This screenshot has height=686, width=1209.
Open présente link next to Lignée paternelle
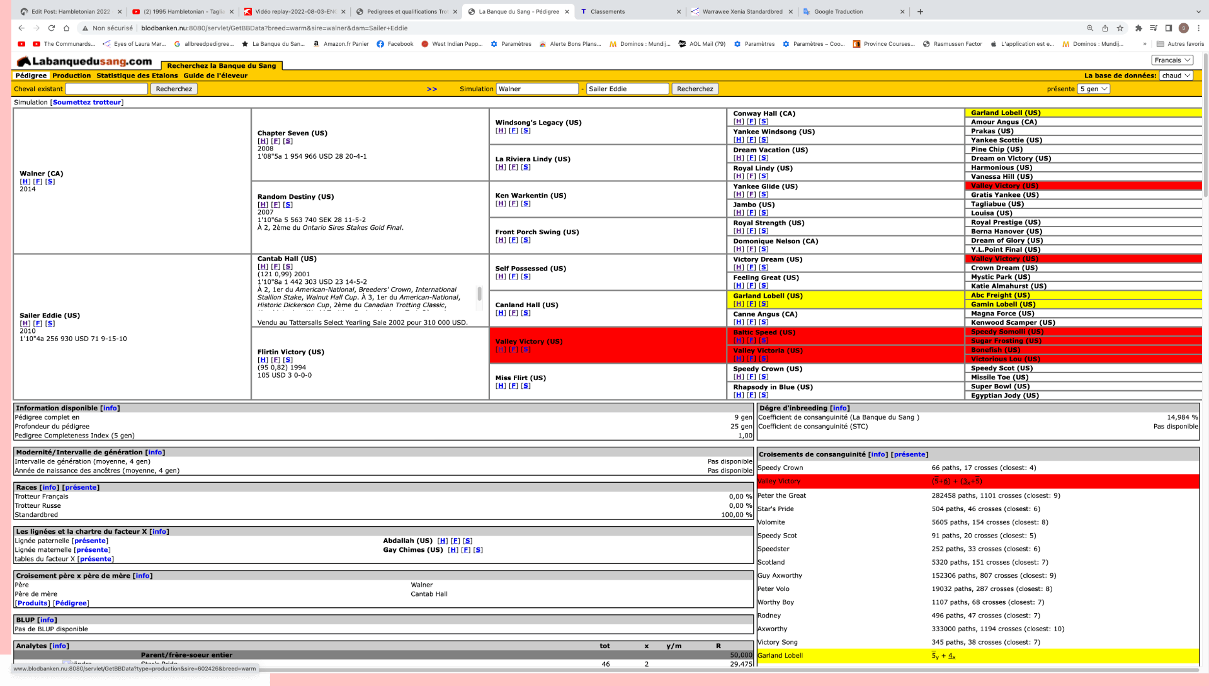[90, 541]
